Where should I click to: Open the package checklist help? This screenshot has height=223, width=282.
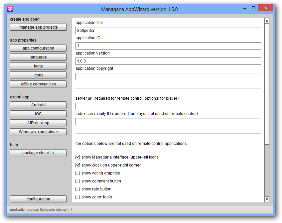click(x=38, y=153)
